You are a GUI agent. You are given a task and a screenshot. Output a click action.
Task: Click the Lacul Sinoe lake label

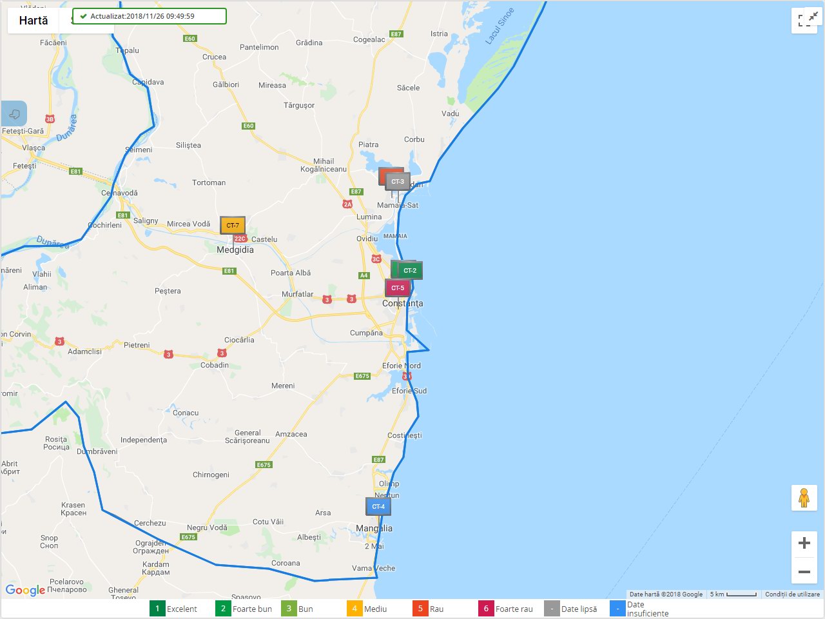[500, 26]
